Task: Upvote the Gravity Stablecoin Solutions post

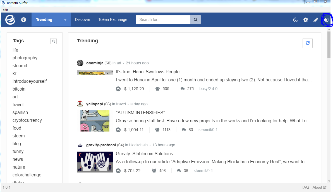Action: coord(118,171)
